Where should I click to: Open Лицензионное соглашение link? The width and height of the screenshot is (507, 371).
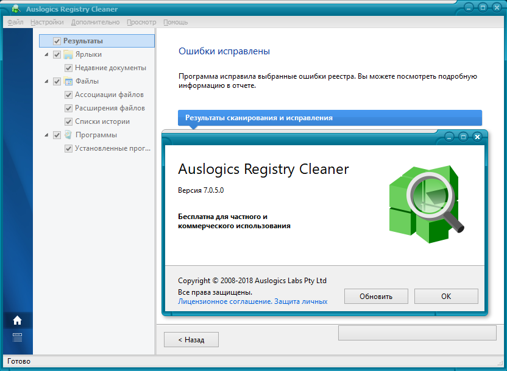(225, 301)
